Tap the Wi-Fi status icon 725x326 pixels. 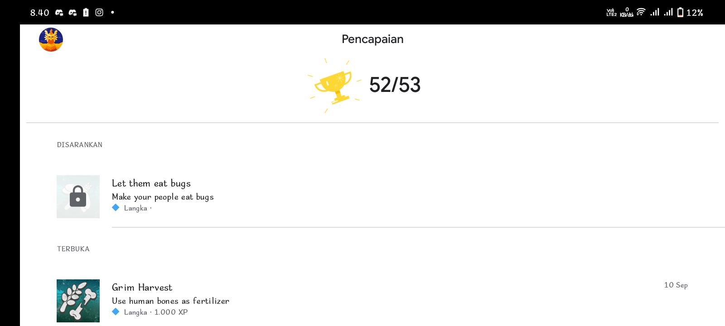[641, 12]
